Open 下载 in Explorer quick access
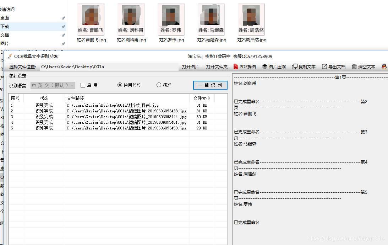The height and width of the screenshot is (245, 388). 5,27
